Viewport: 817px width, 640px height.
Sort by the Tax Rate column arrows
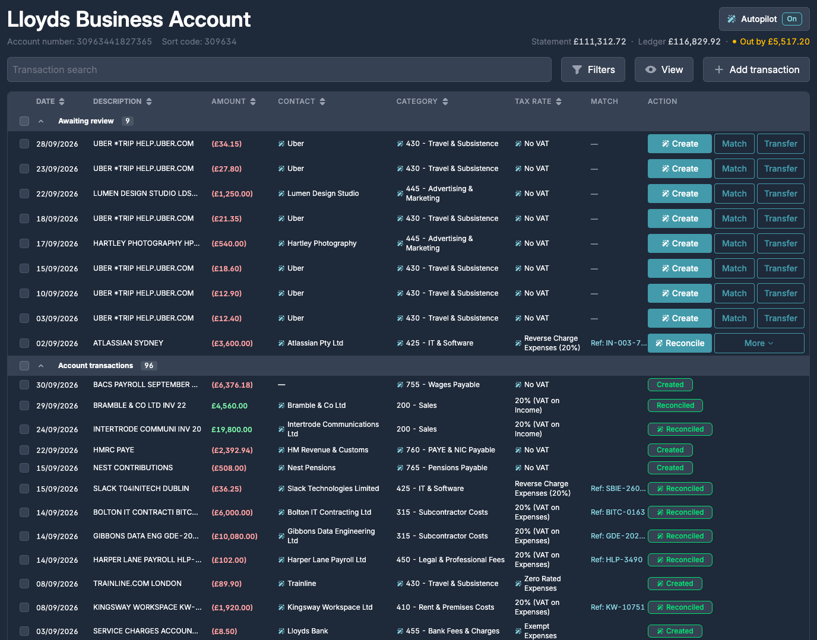559,102
